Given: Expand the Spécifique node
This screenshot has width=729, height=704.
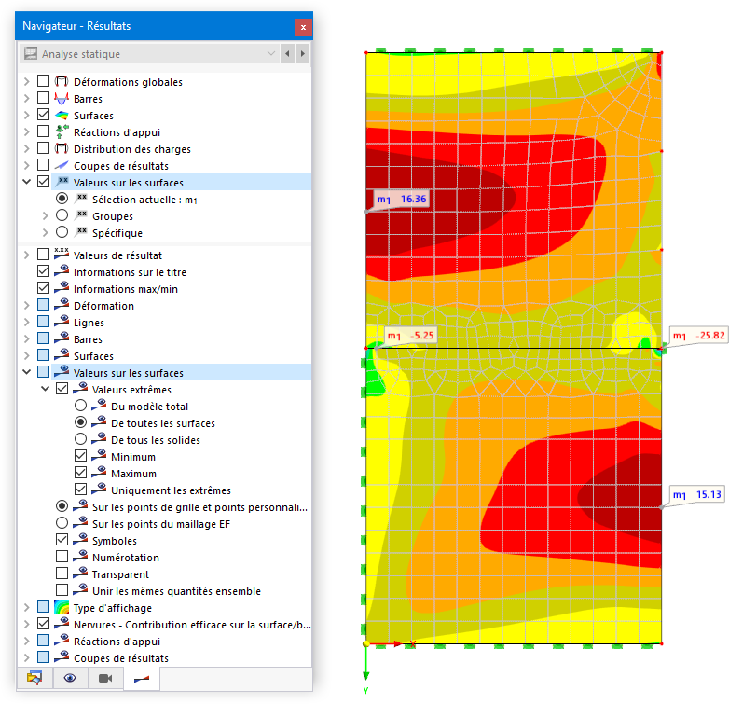Looking at the screenshot, I should click(x=45, y=232).
